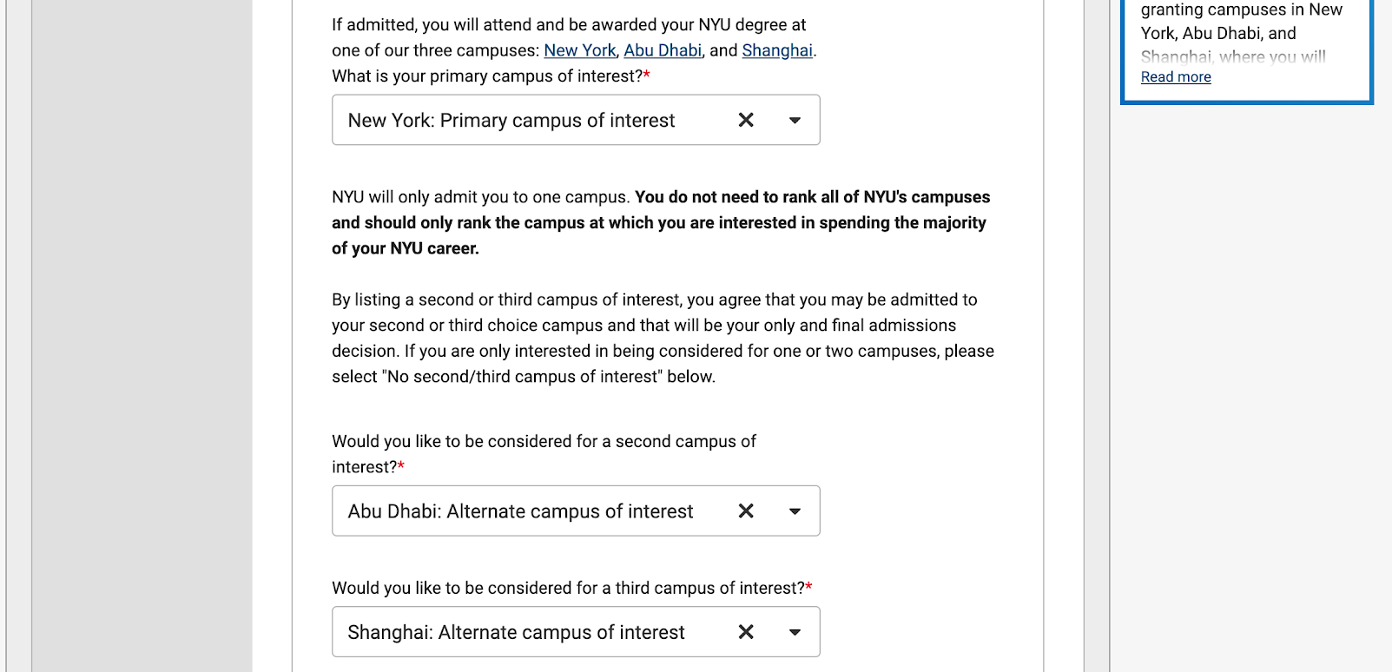Clear the New York primary campus selection
This screenshot has width=1392, height=672.
pos(746,120)
